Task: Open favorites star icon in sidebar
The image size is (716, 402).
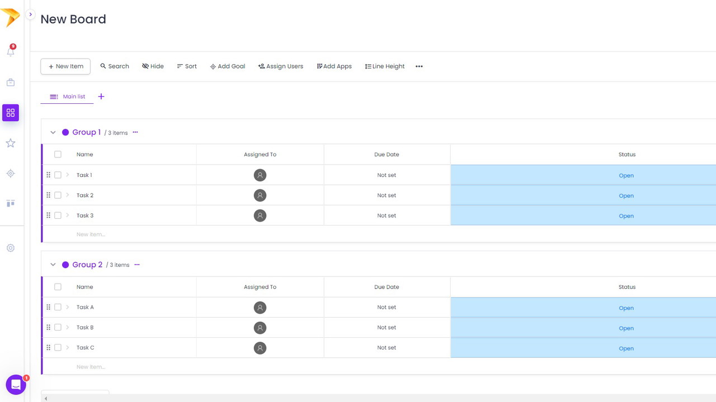Action: point(11,143)
